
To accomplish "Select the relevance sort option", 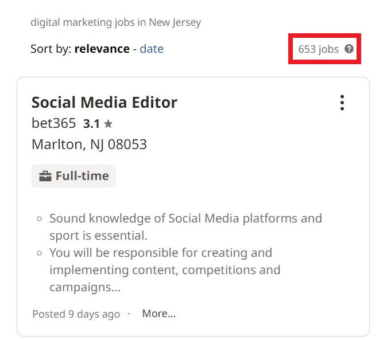I will [102, 49].
